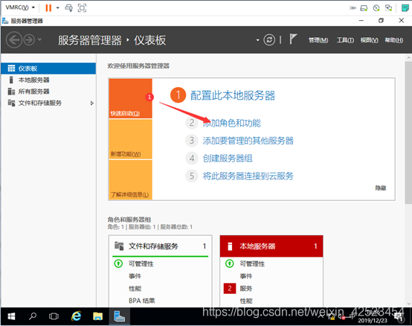
Task: Click 可管理性 under 本地服务器 tile
Action: (x=252, y=263)
